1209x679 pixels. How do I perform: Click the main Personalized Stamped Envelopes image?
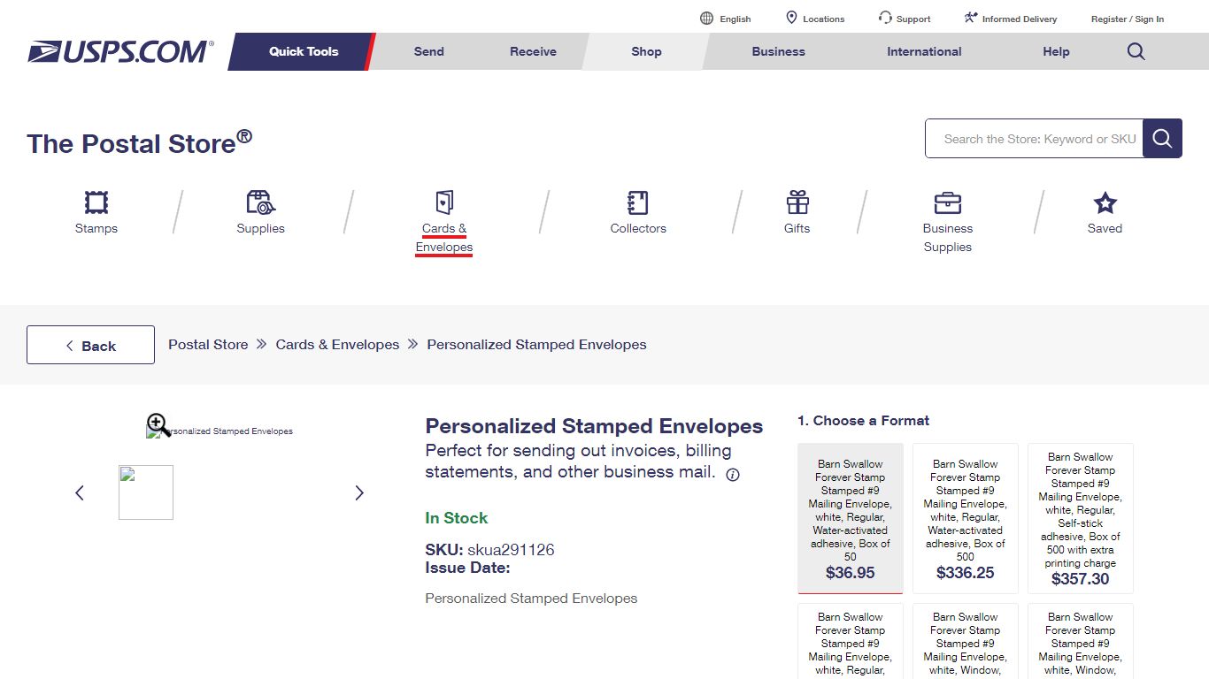220,431
